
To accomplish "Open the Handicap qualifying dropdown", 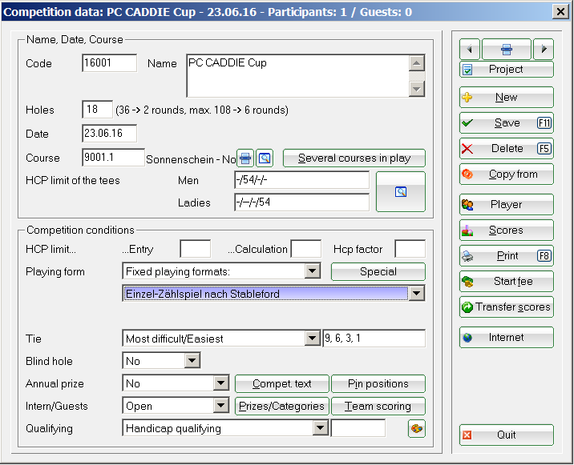I will click(320, 428).
